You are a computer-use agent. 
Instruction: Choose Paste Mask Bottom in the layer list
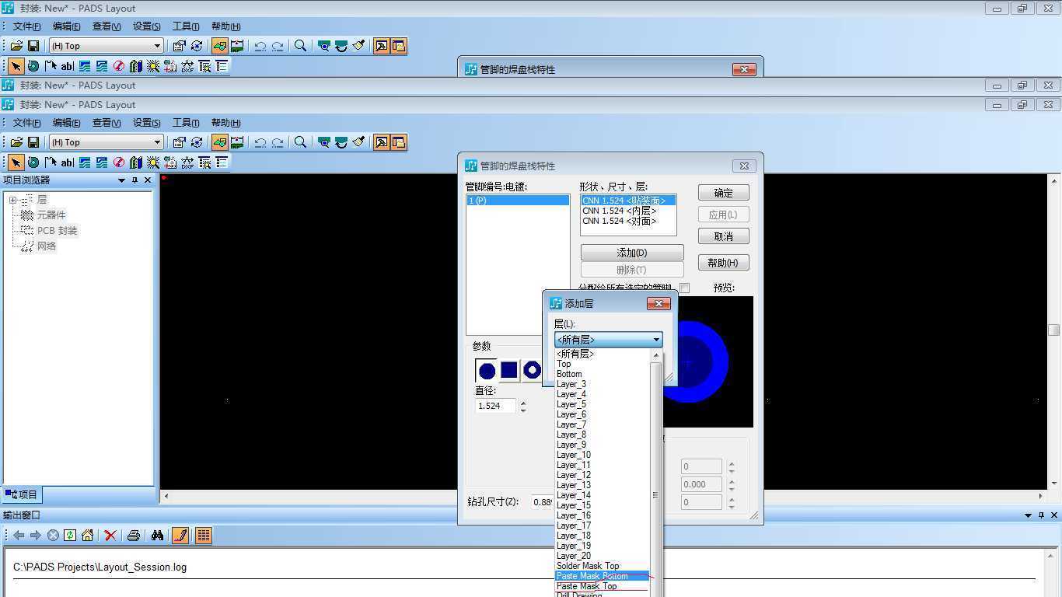pos(602,576)
